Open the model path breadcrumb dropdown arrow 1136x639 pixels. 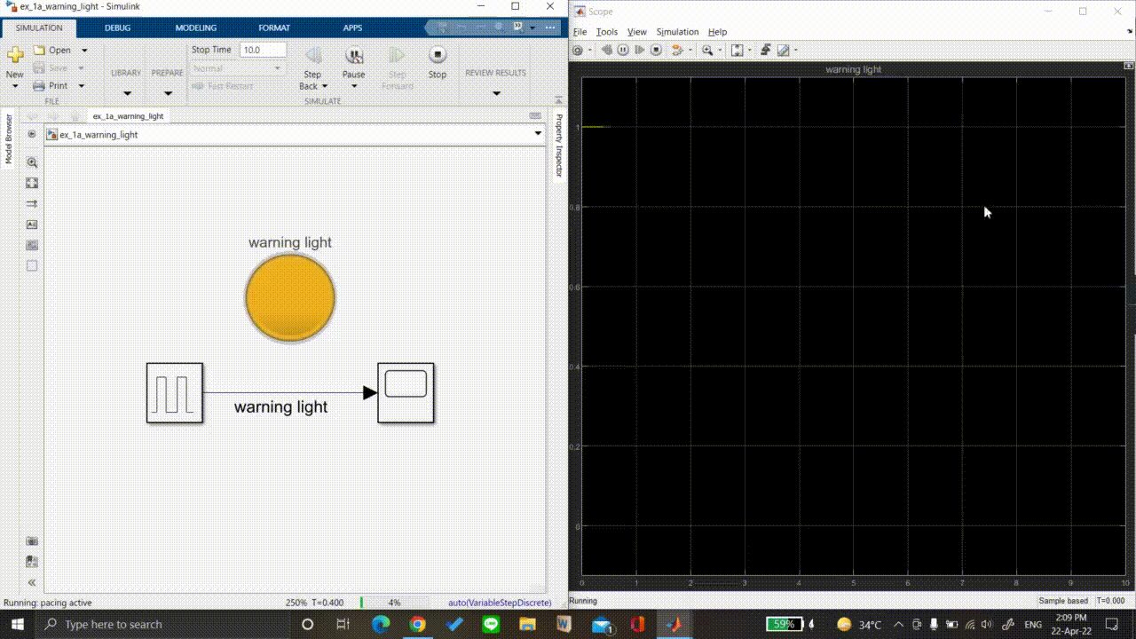[x=538, y=134]
